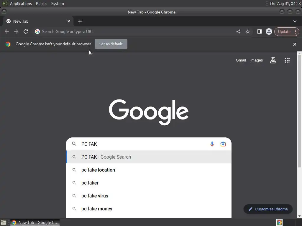This screenshot has width=302, height=226.
Task: Dismiss the default browser notification bar
Action: pyautogui.click(x=295, y=44)
